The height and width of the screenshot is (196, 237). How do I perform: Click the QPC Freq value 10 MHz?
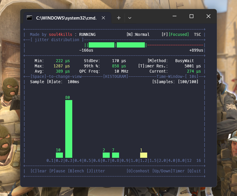pos(121,71)
